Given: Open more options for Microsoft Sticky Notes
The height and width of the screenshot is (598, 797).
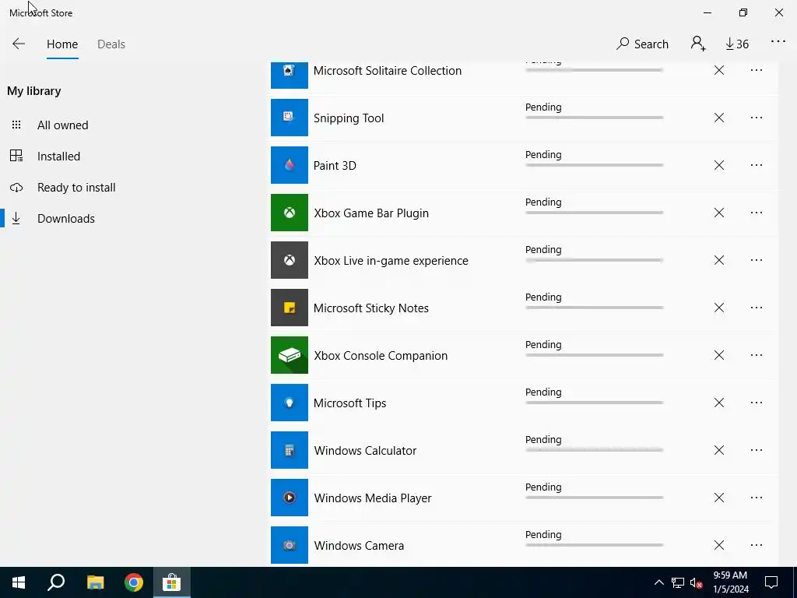Looking at the screenshot, I should 757,308.
